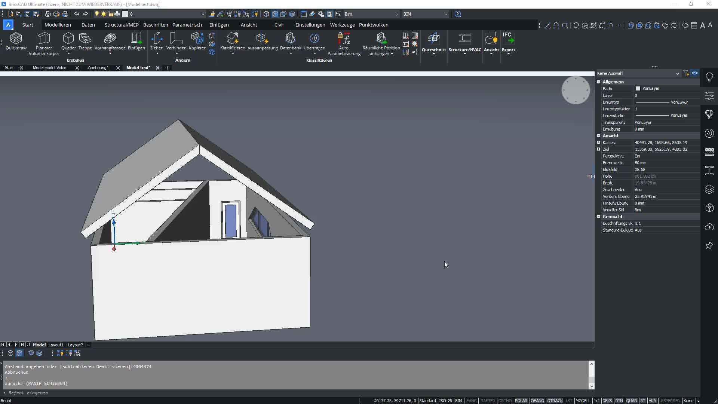
Task: Enable RASTER grid display
Action: pyautogui.click(x=488, y=401)
